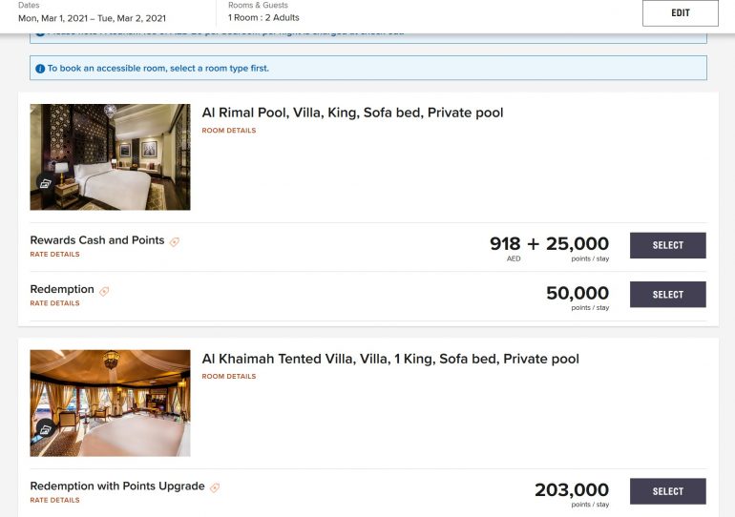
Task: Click Edit button for dates and guests
Action: 680,13
